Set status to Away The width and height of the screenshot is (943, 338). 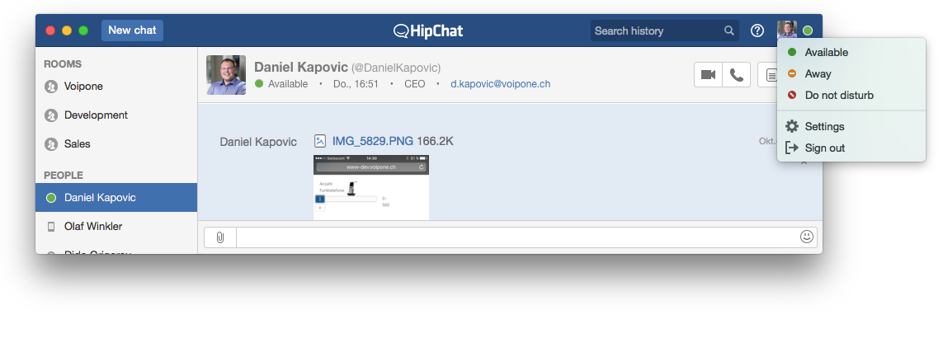(851, 74)
